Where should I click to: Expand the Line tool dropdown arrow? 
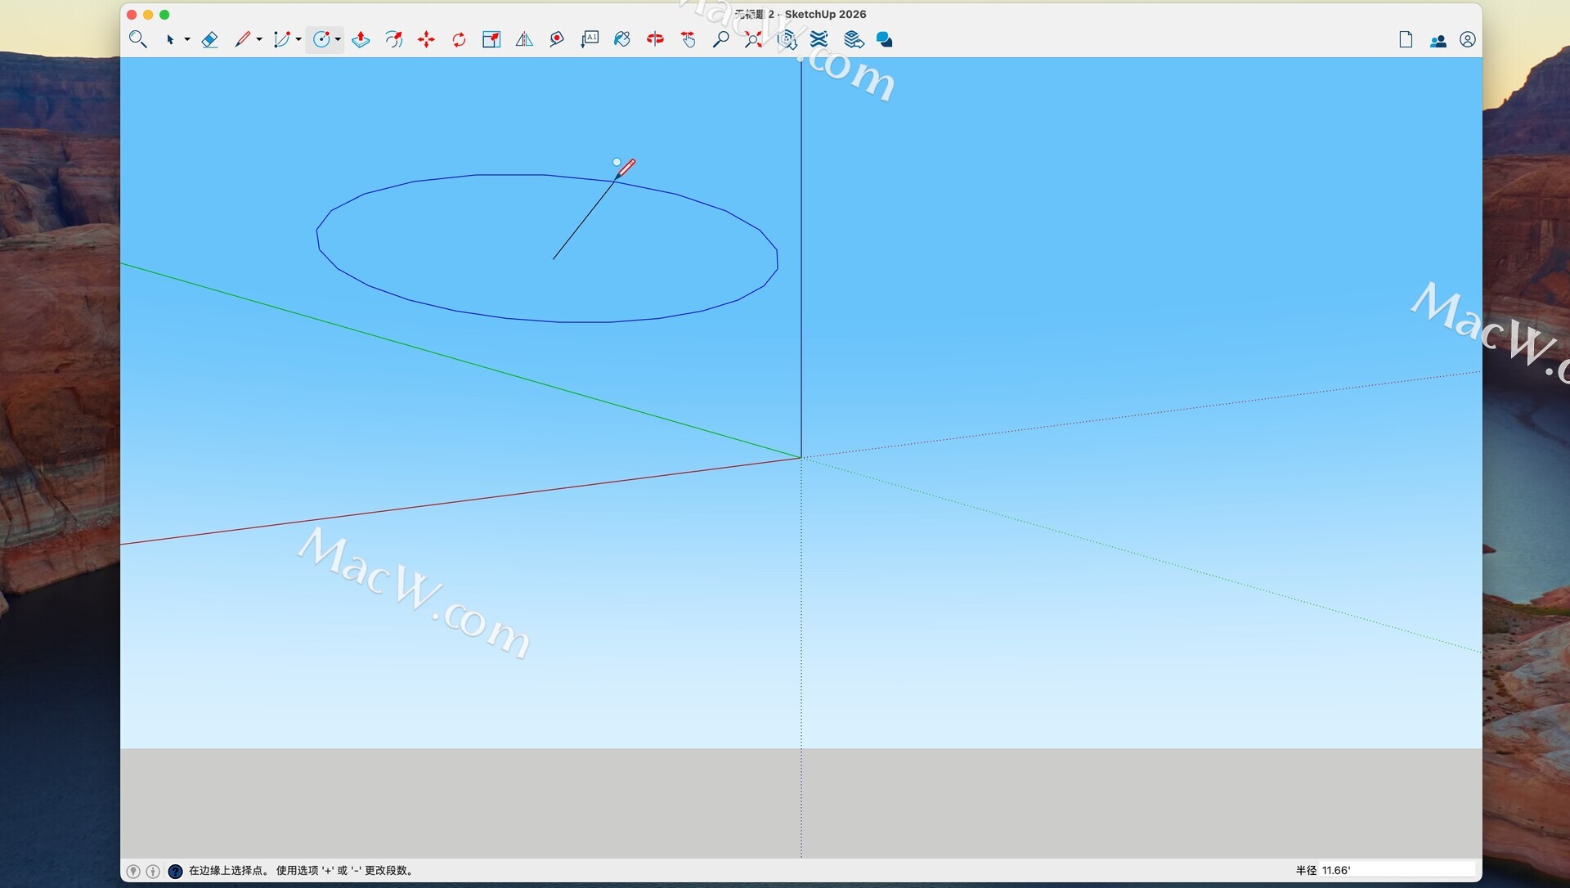click(259, 39)
